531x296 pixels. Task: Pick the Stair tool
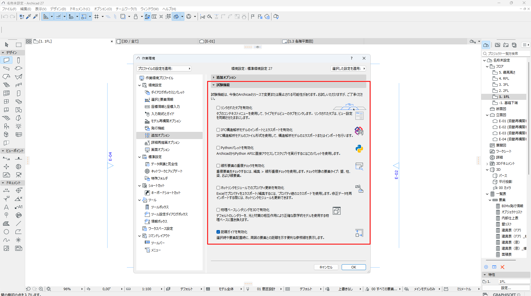(6, 85)
